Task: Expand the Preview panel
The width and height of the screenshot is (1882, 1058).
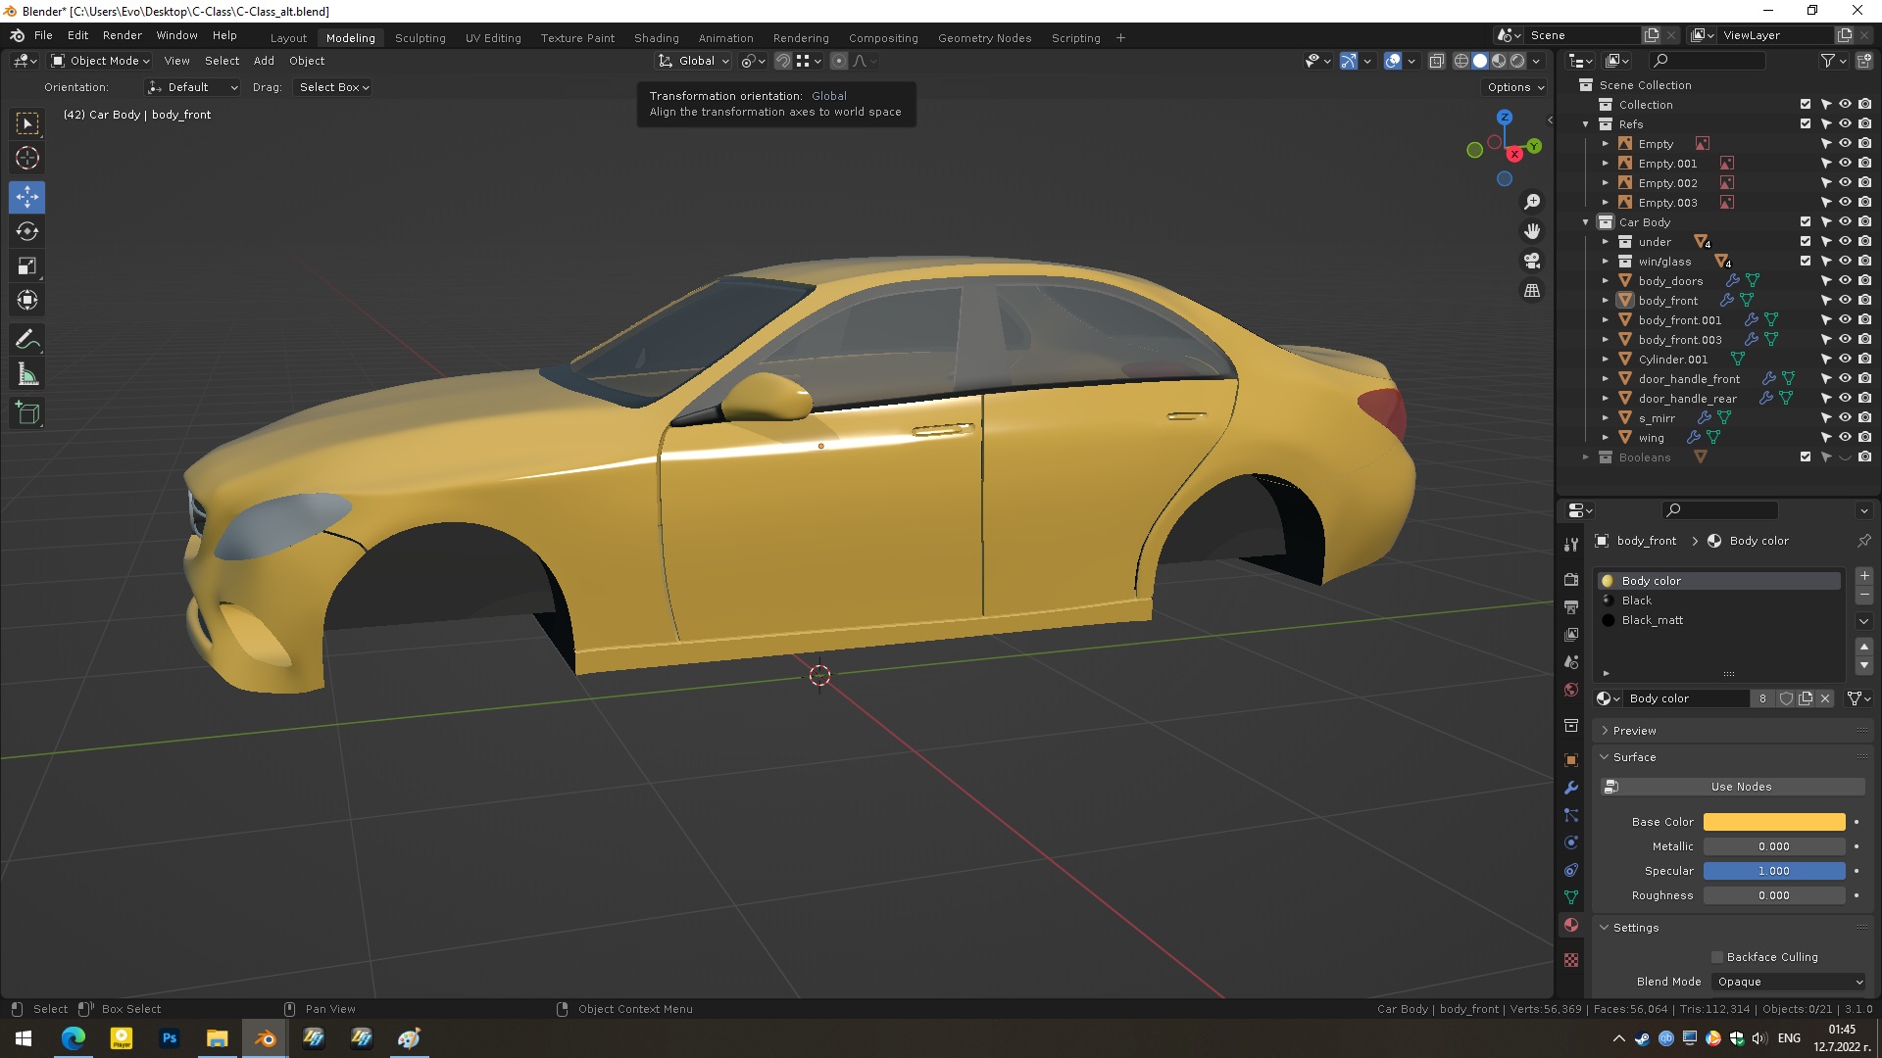Action: [x=1635, y=731]
